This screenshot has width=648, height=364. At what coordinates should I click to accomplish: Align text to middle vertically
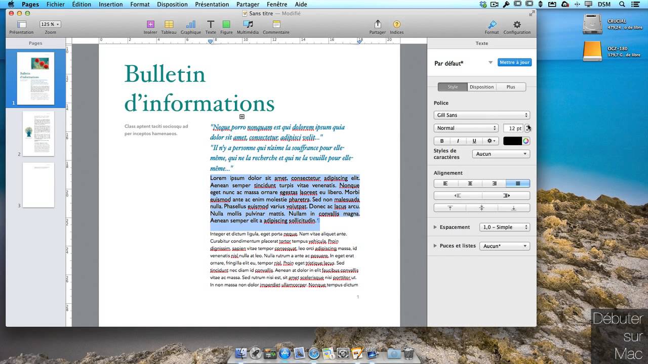pyautogui.click(x=481, y=208)
